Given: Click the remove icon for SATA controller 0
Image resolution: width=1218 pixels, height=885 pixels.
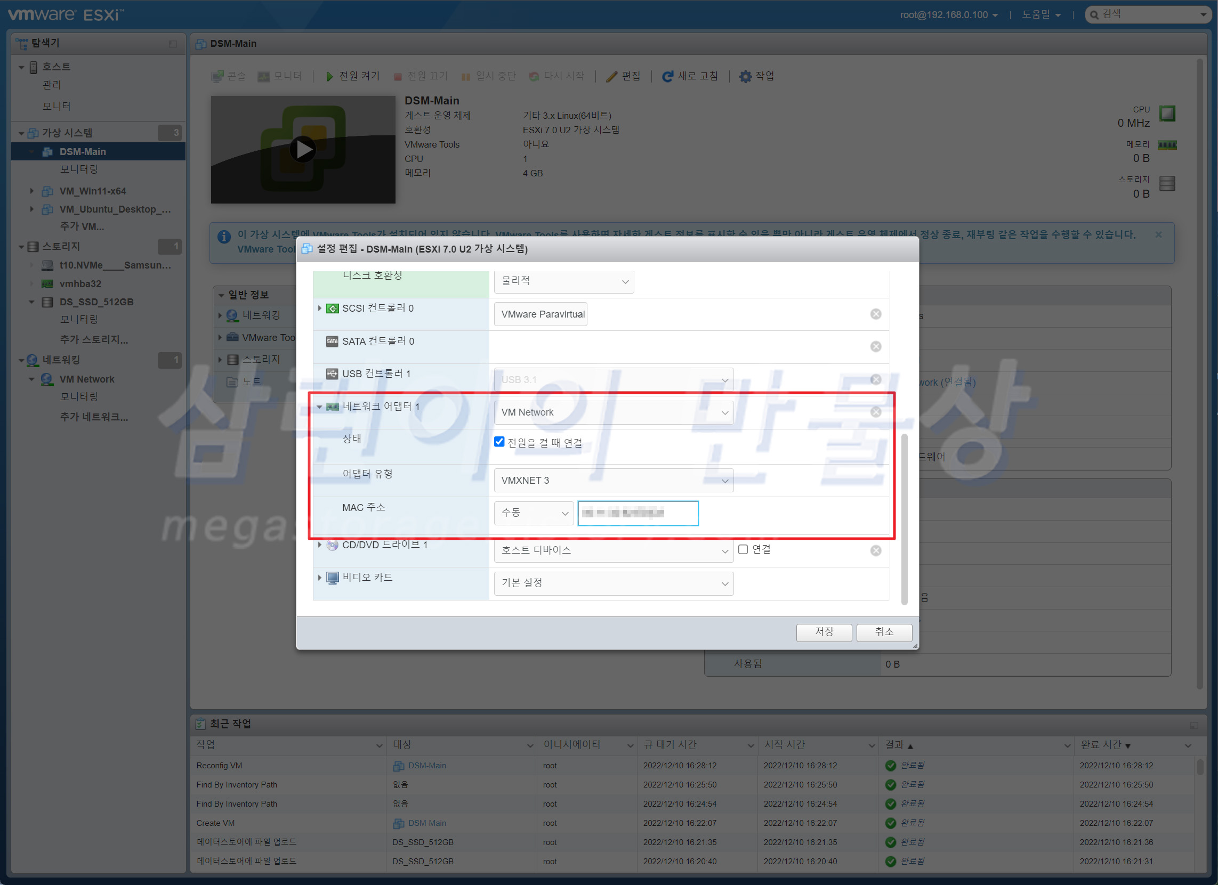Looking at the screenshot, I should click(875, 347).
